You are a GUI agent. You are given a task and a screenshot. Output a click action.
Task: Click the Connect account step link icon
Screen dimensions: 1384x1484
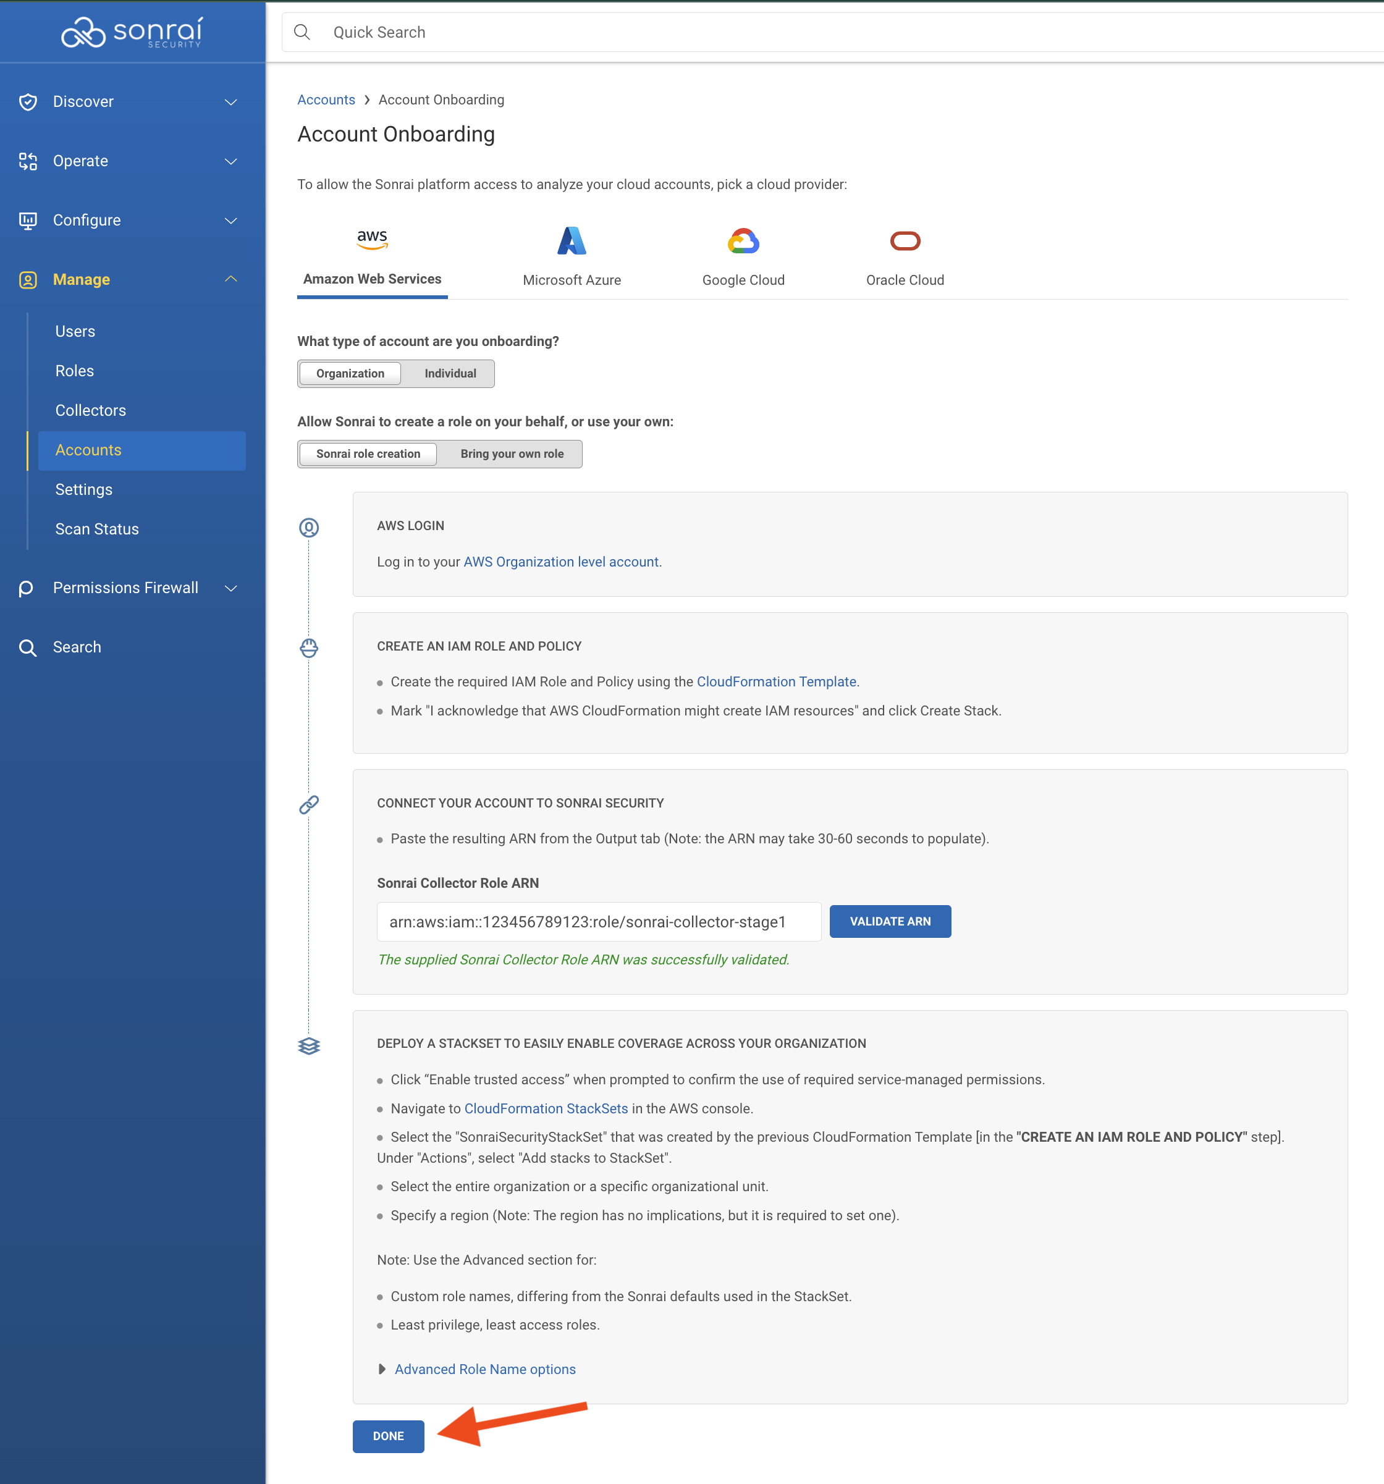tap(309, 804)
